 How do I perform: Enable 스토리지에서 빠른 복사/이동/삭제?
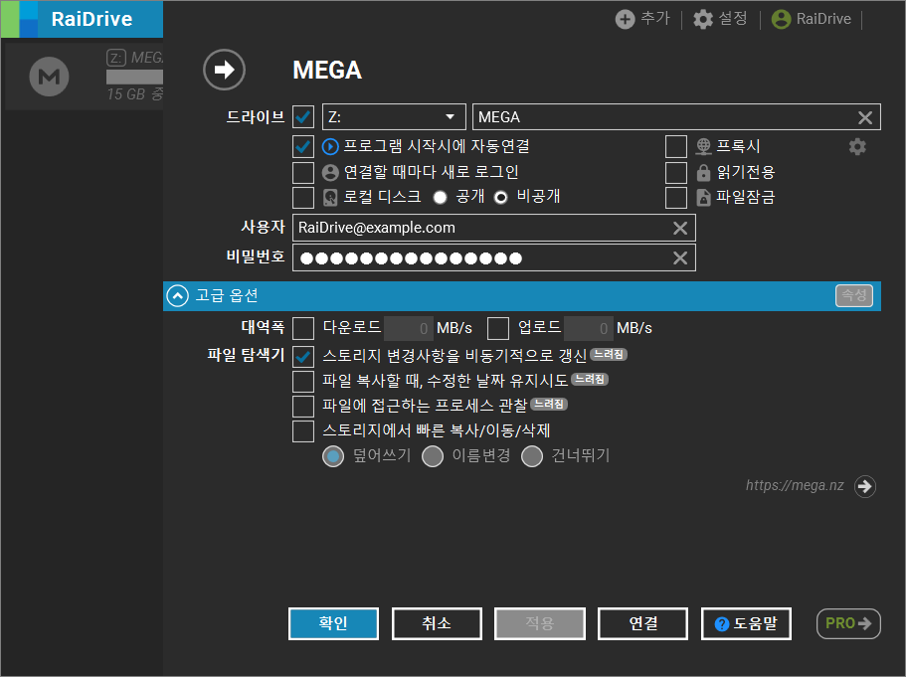pyautogui.click(x=303, y=430)
